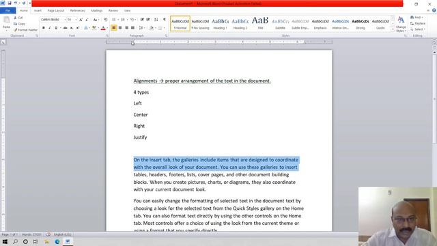The height and width of the screenshot is (246, 437).
Task: Click the Decrease Indent icon
Action: 142,20
